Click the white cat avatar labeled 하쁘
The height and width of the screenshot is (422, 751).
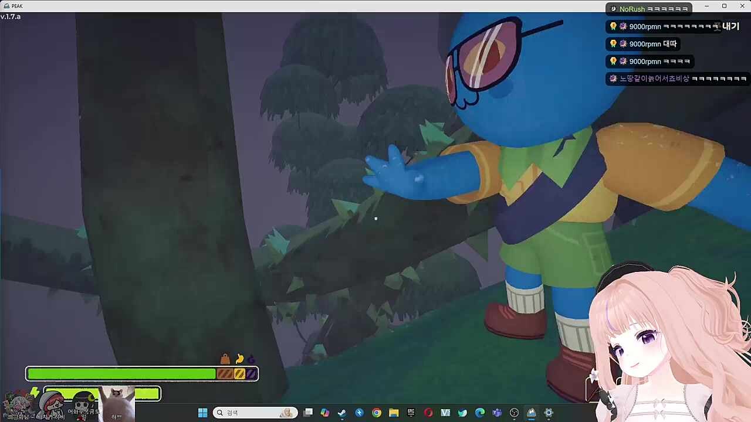(116, 403)
